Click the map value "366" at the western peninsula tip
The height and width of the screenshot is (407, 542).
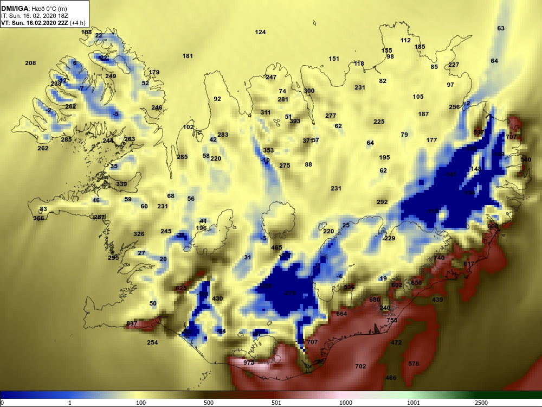tap(38, 218)
